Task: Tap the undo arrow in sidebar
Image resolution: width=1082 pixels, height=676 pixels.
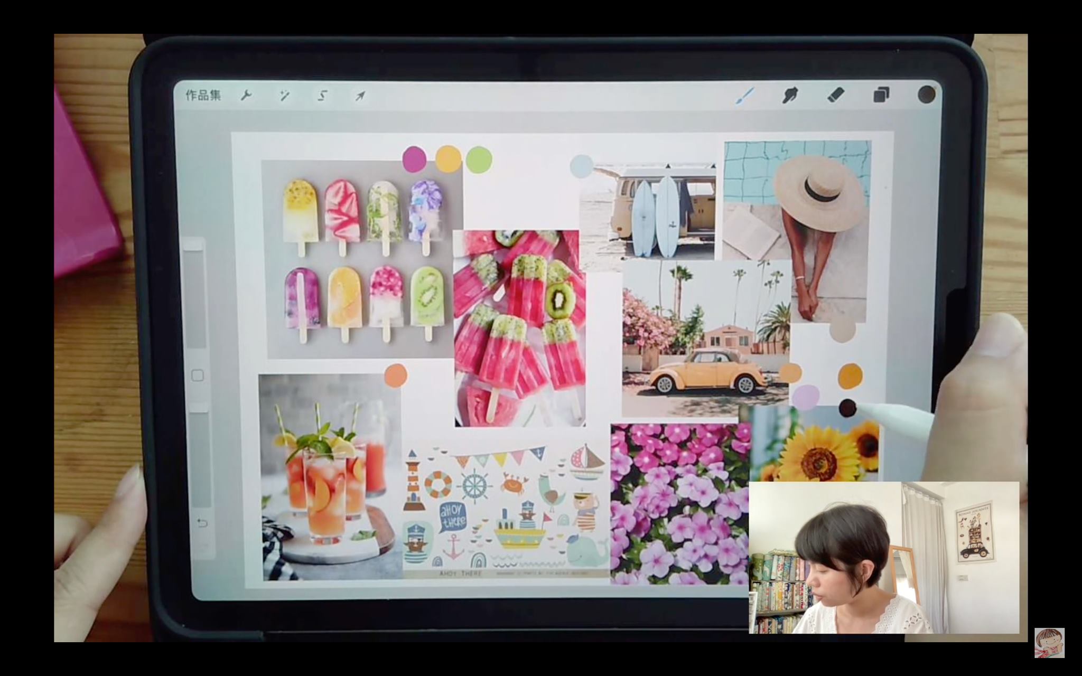Action: [x=202, y=523]
